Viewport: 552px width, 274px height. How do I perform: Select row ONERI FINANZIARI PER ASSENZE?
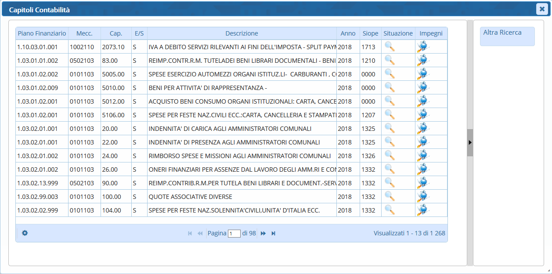[x=242, y=169]
